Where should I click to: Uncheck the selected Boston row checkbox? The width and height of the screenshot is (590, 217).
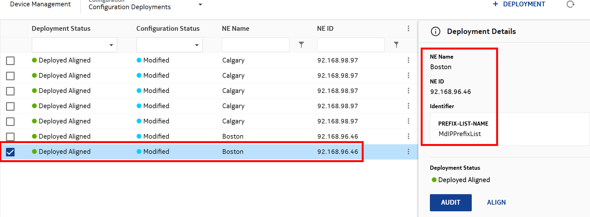click(10, 152)
